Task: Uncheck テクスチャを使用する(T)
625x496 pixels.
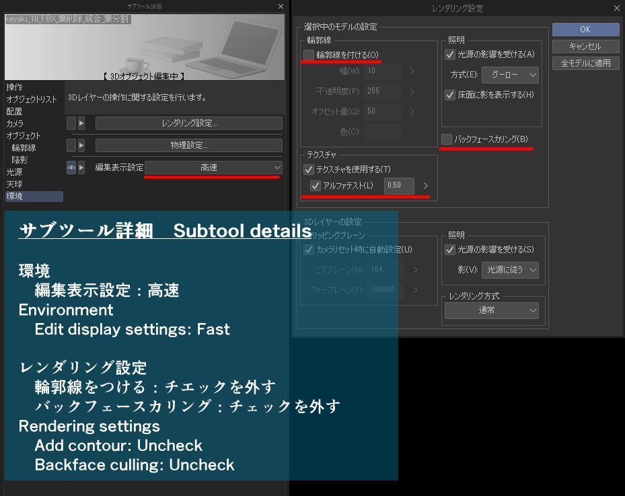Action: pyautogui.click(x=307, y=170)
